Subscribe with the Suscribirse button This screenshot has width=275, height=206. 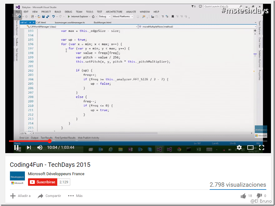[43, 182]
